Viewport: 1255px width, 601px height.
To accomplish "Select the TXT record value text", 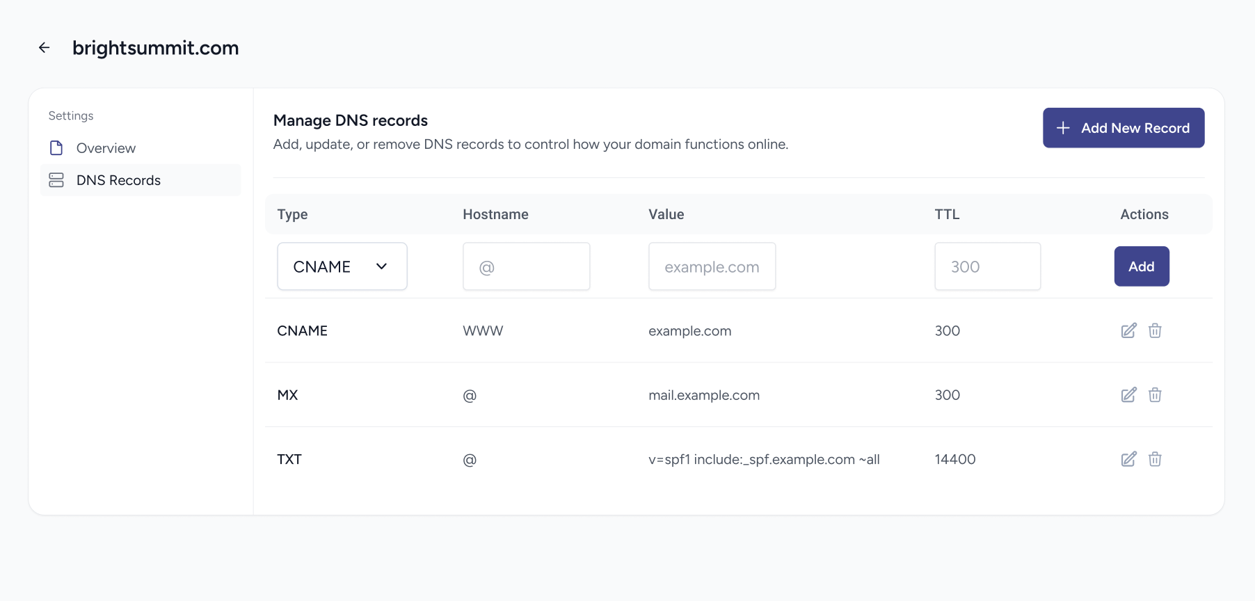I will click(764, 459).
